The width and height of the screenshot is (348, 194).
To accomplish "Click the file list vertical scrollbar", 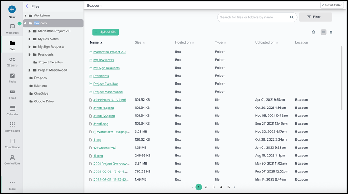I will (341, 79).
